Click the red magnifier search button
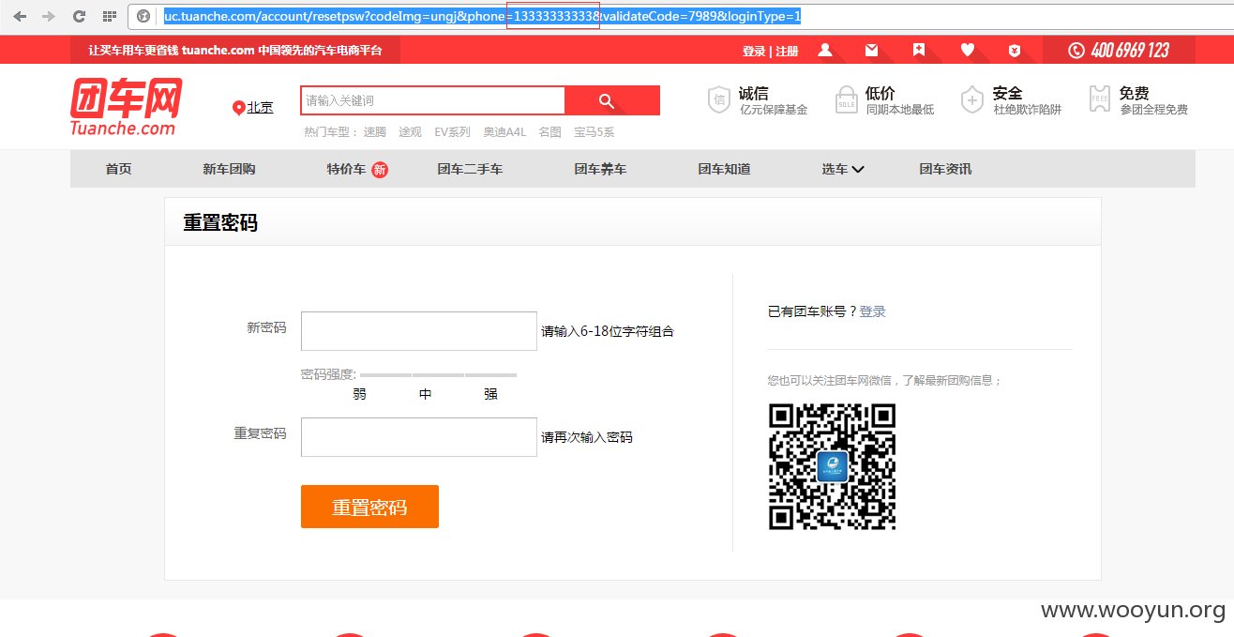Image resolution: width=1234 pixels, height=637 pixels. (x=612, y=100)
